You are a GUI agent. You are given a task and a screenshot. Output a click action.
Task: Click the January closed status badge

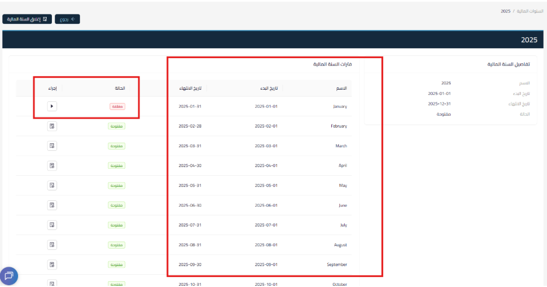(x=118, y=107)
